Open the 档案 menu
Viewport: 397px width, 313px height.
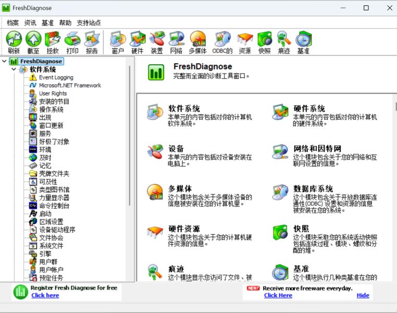[x=13, y=23]
